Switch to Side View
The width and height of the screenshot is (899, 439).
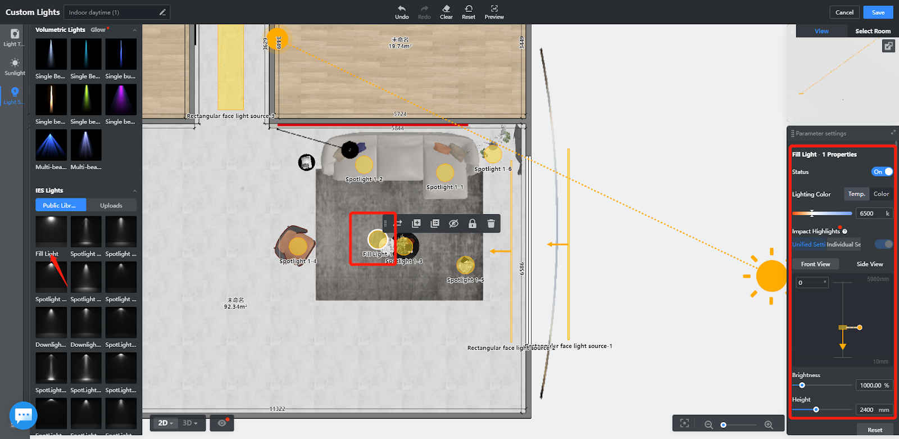[869, 264]
